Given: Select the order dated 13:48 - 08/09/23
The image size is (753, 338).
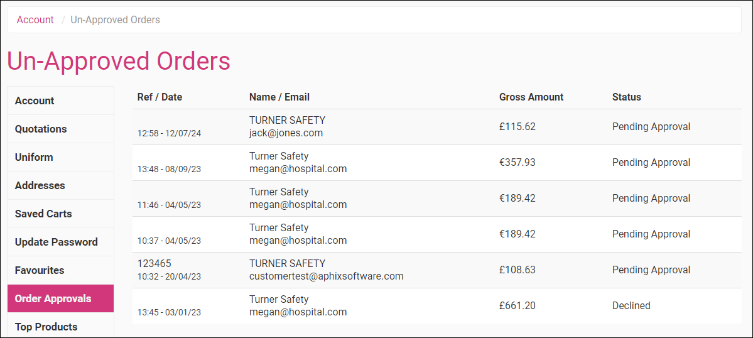Looking at the screenshot, I should (169, 169).
